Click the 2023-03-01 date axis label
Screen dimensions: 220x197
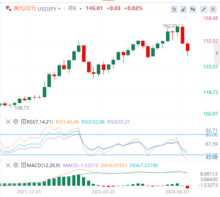pos(103,192)
